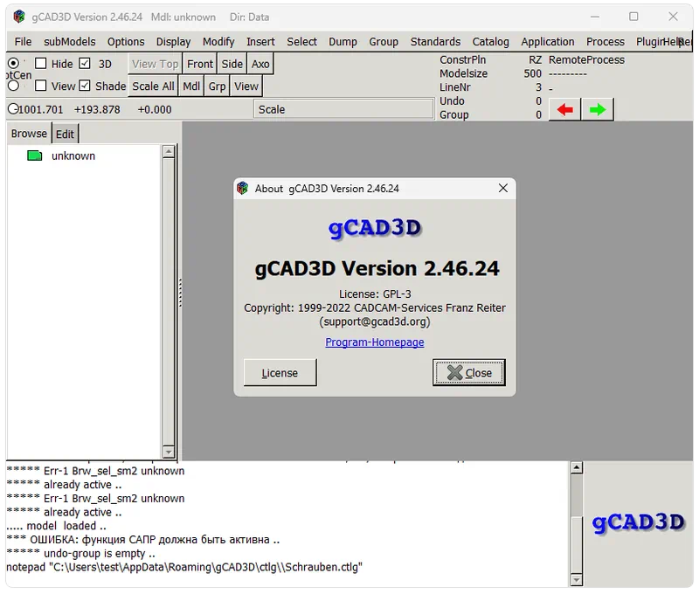Click the LineNr value 3
This screenshot has height=594, width=699.
[x=538, y=87]
